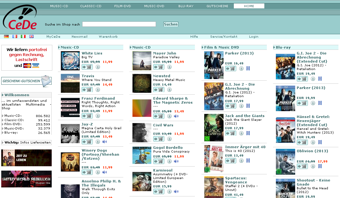Add Travis Where You Stand to cart

(87, 90)
